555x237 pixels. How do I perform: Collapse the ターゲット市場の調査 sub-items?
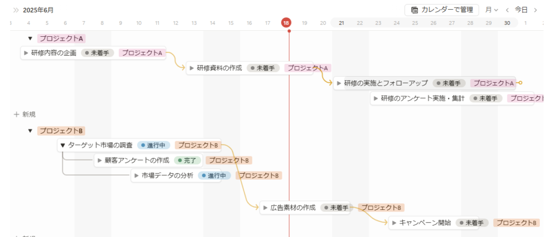[63, 145]
